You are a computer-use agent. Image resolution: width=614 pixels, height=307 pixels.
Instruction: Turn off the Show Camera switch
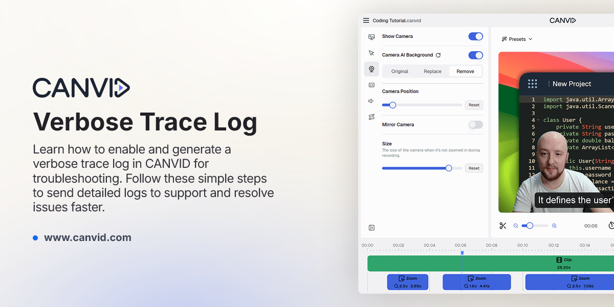coord(475,36)
